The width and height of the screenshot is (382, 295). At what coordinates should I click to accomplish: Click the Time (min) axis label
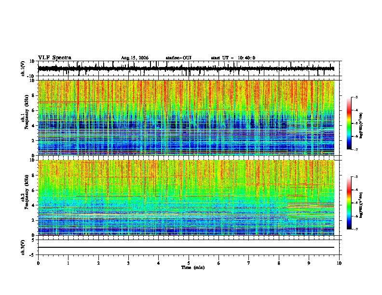(x=193, y=268)
